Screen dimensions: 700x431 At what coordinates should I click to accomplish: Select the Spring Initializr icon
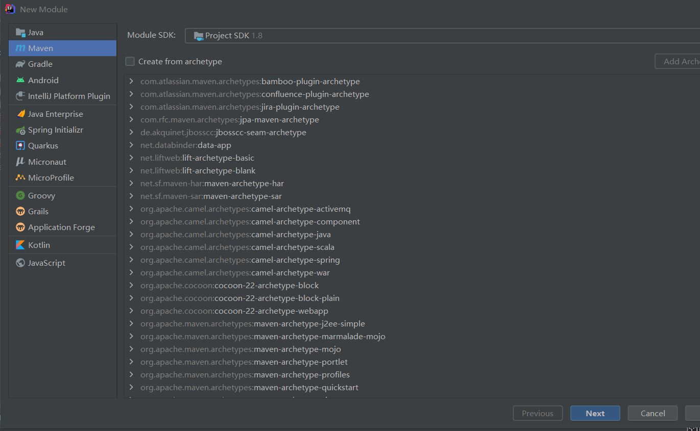pyautogui.click(x=20, y=130)
